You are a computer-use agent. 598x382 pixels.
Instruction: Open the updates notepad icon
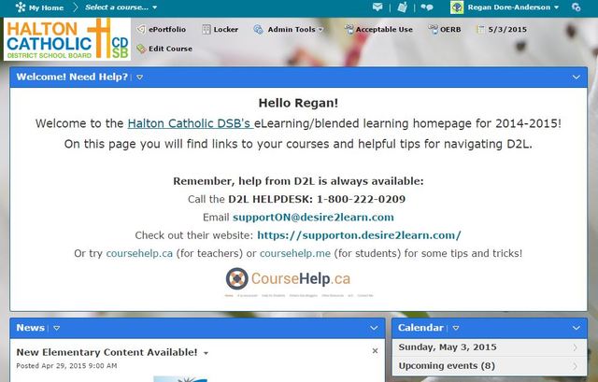(402, 7)
